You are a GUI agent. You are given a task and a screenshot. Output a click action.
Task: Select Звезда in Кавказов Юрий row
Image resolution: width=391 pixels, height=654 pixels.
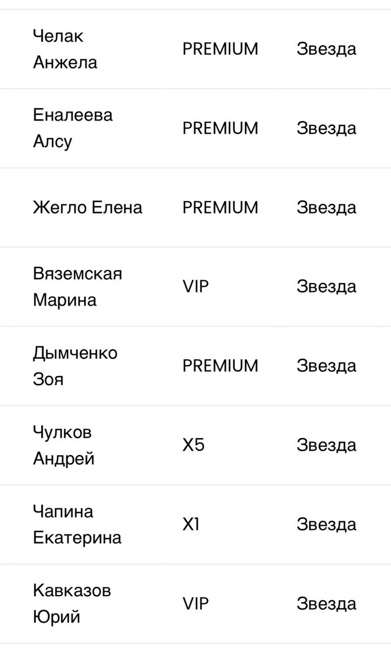coord(326,603)
